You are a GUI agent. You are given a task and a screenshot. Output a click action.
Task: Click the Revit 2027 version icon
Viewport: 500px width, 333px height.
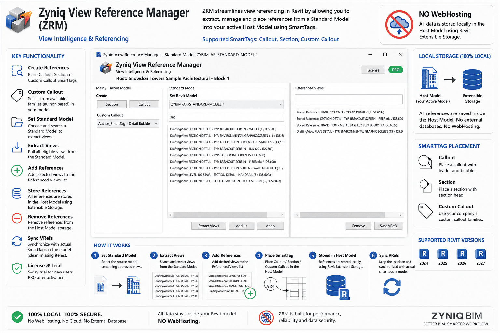481,254
